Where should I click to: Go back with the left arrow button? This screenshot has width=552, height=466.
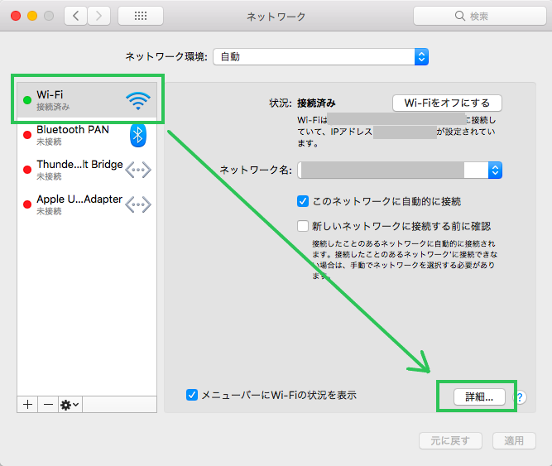pyautogui.click(x=75, y=16)
